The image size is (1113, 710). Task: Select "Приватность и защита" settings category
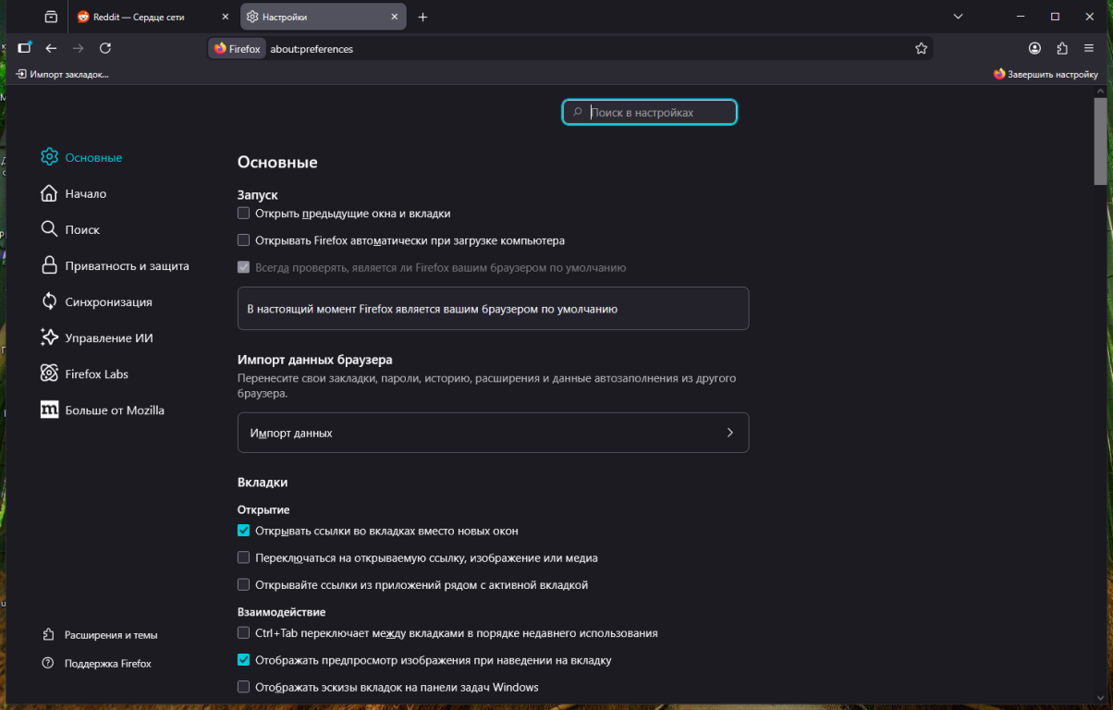(x=127, y=265)
